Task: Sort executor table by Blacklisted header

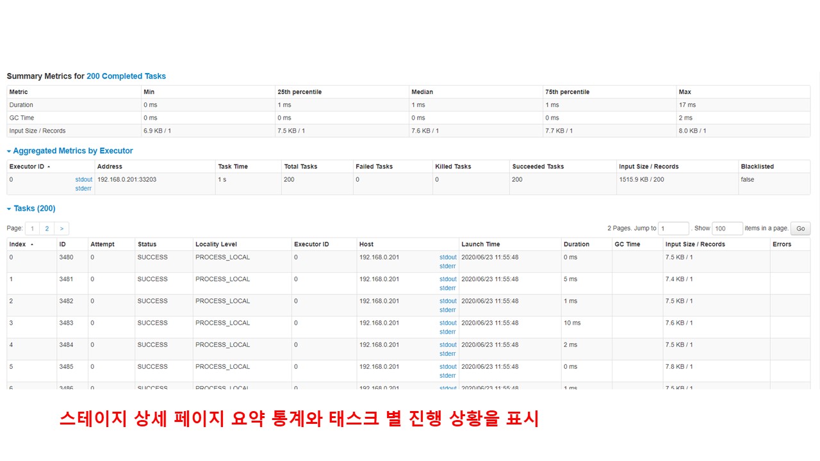Action: click(x=774, y=166)
